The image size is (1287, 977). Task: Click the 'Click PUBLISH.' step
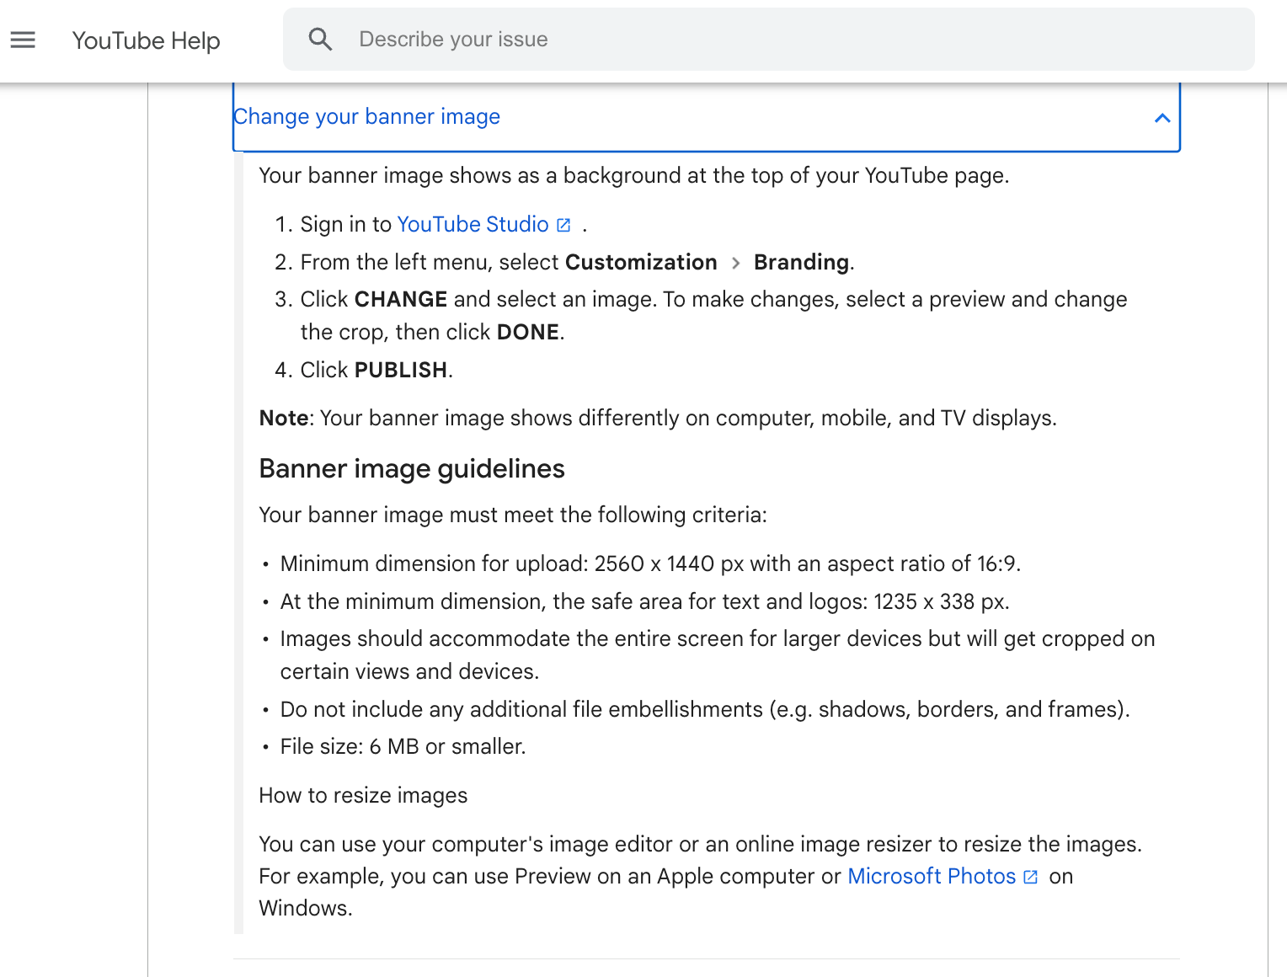(x=376, y=370)
